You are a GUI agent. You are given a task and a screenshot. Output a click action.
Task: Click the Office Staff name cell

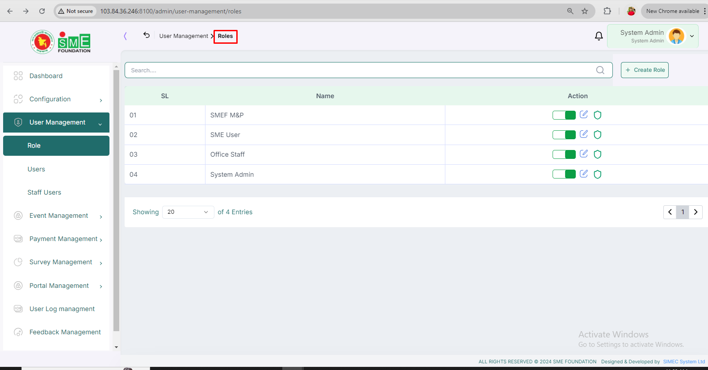(325, 154)
